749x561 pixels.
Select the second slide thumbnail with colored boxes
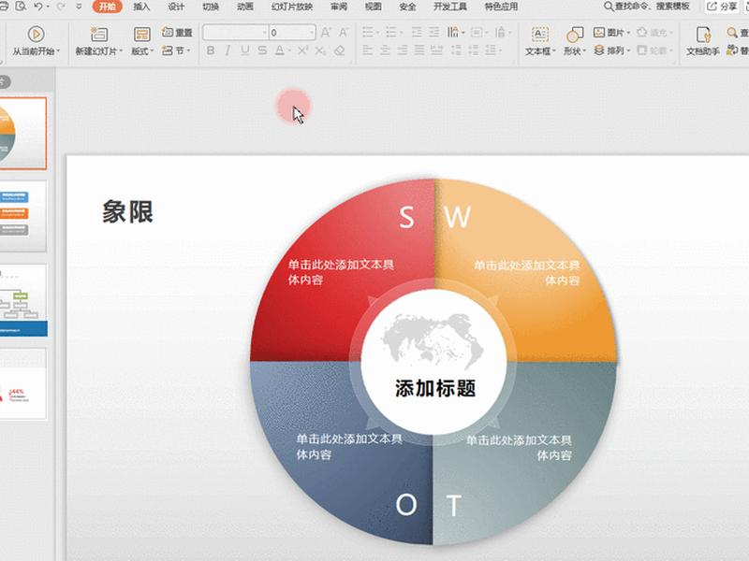[22, 216]
